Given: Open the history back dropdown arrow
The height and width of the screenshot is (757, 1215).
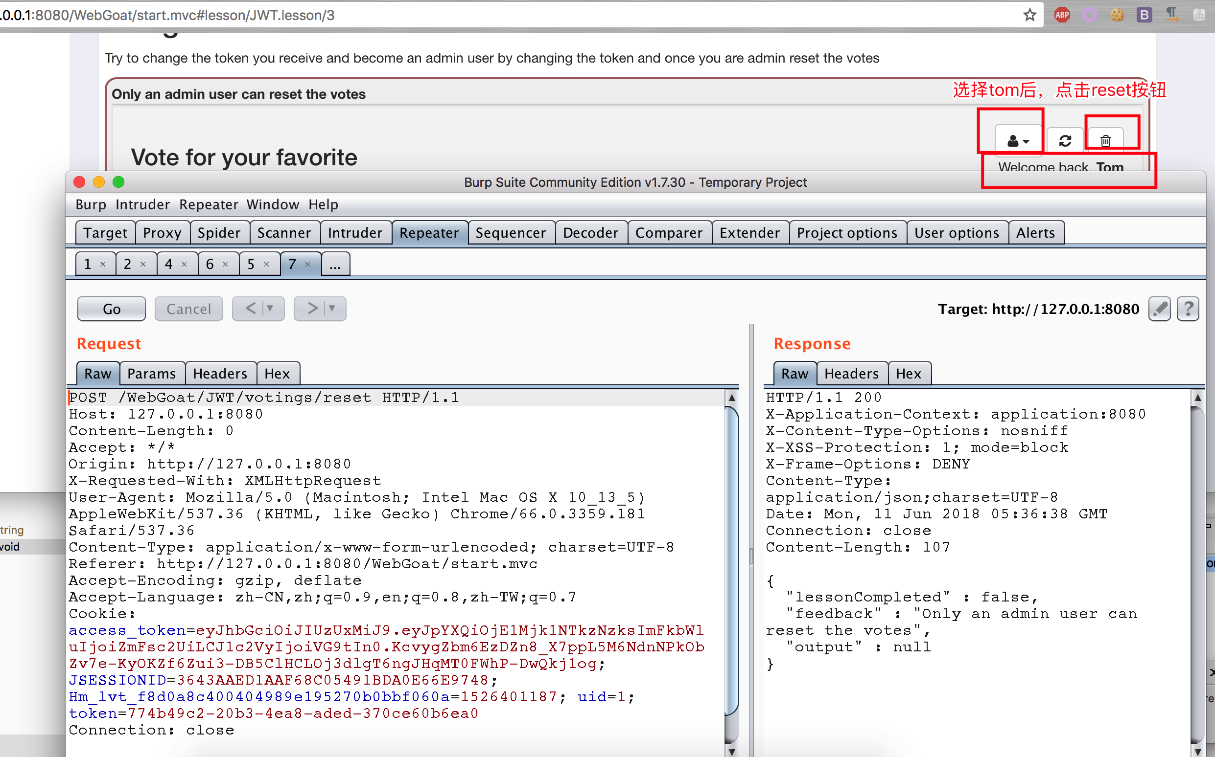Looking at the screenshot, I should pyautogui.click(x=271, y=308).
